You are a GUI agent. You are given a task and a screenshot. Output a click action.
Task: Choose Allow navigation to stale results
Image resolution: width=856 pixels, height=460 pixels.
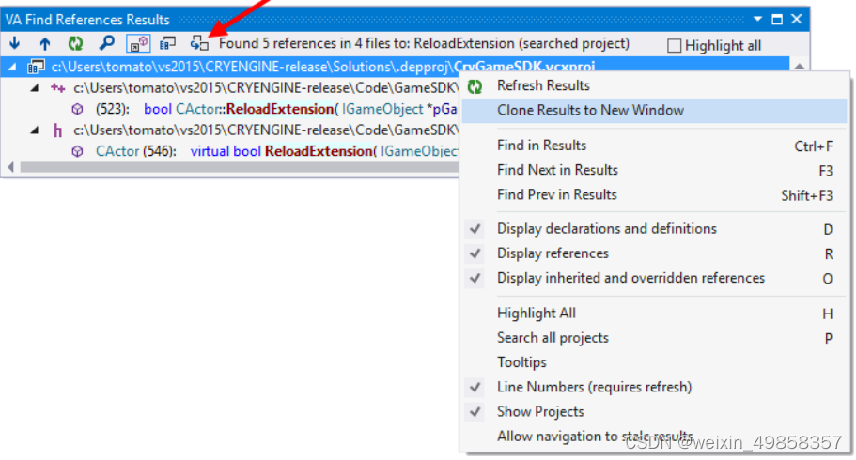tap(654, 436)
